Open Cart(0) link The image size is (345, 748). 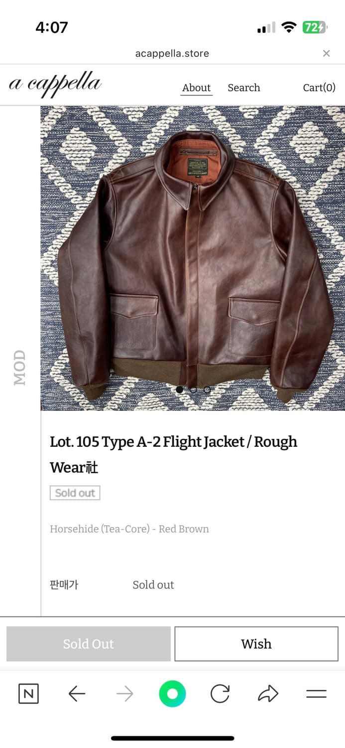[x=319, y=88]
